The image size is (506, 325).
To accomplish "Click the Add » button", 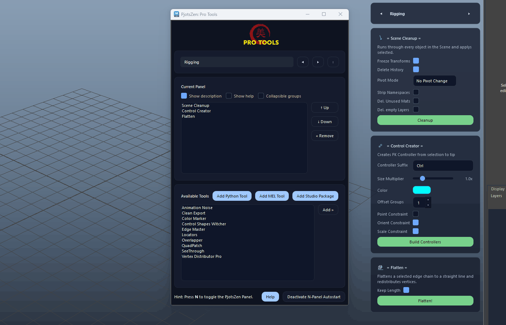I will click(x=328, y=210).
